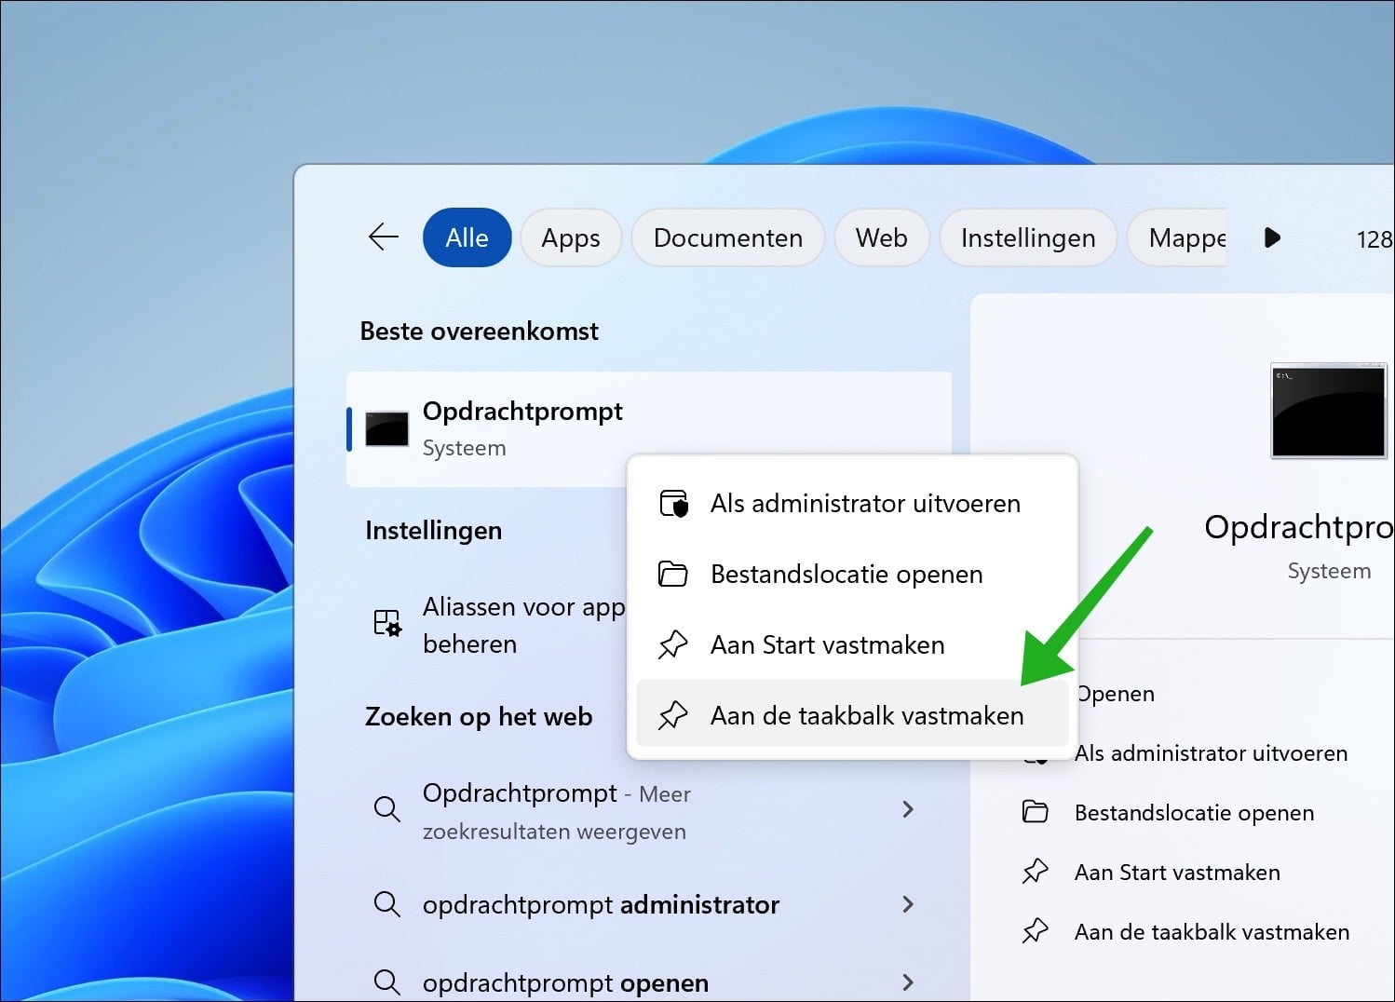Select Als administrator uitvoeren in the context menu

pos(865,503)
